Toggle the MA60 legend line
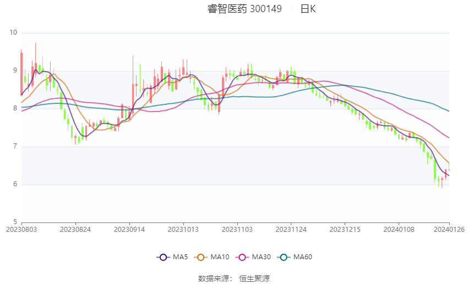The width and height of the screenshot is (468, 284). pyautogui.click(x=295, y=257)
